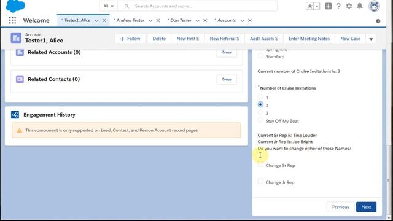Switch to the Andrew Tester tab
The height and width of the screenshot is (221, 393).
click(x=130, y=20)
